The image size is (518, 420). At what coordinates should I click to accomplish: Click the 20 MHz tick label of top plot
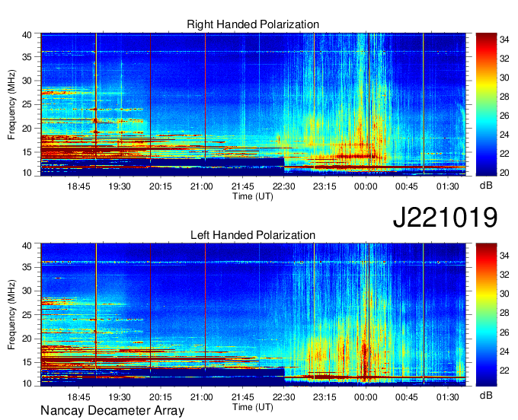pos(27,129)
